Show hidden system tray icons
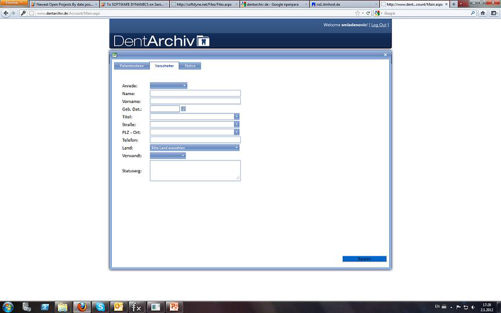Screen dimensions: 501x313 pyautogui.click(x=451, y=307)
